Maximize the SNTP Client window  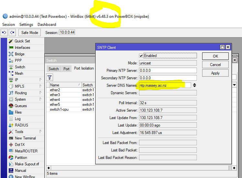pyautogui.click(x=222, y=47)
